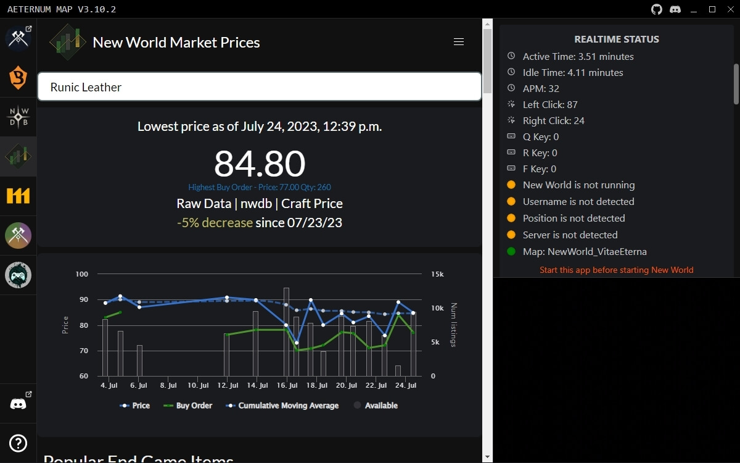
Task: Open Discord link in the sidebar bottom
Action: (18, 404)
